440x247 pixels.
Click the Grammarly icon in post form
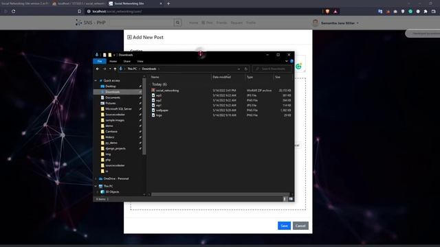[x=298, y=67]
